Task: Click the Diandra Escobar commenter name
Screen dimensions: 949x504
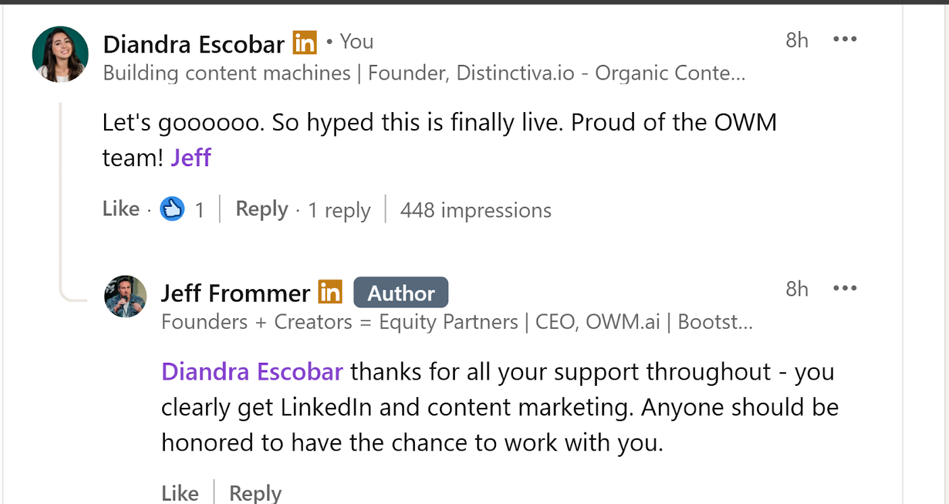Action: coord(193,44)
